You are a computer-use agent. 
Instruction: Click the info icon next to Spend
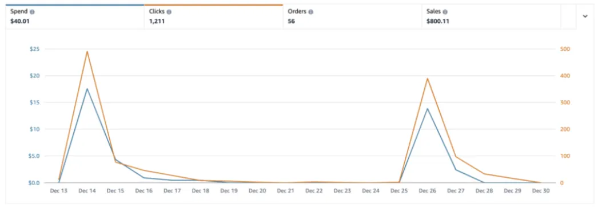[x=33, y=12]
